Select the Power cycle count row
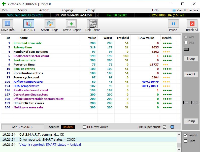Viewport: 200px width, 152px height. click(x=91, y=77)
